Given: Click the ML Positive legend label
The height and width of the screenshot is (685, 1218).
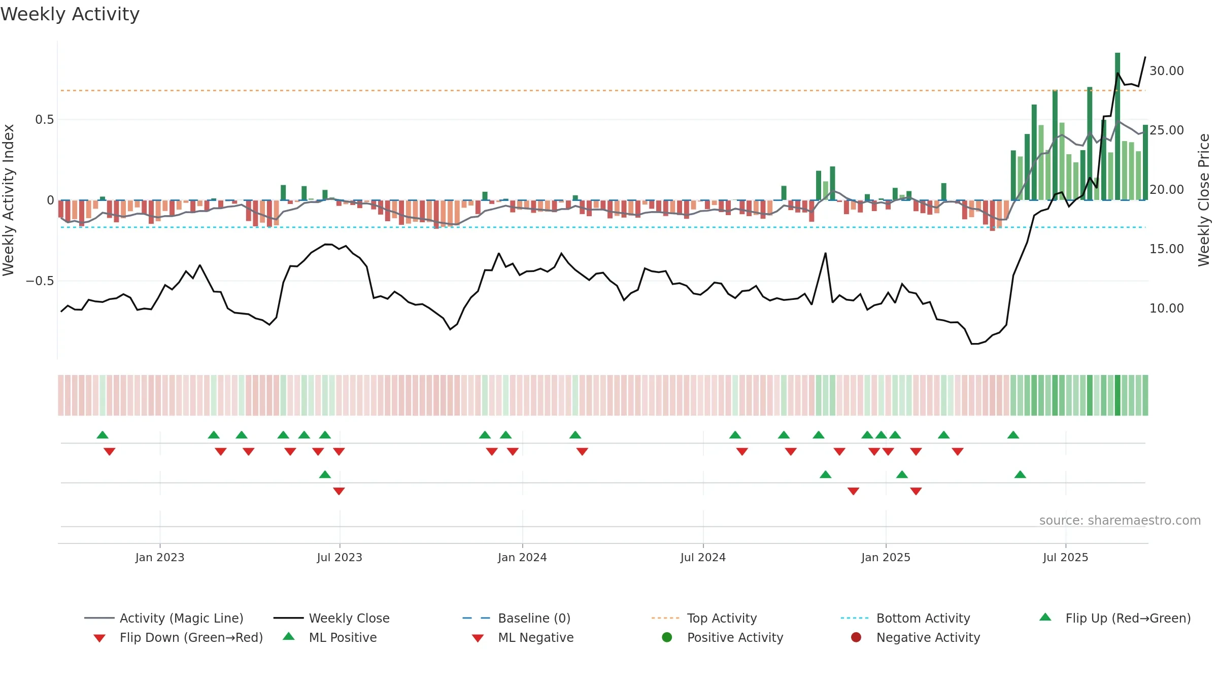Looking at the screenshot, I should (x=343, y=637).
